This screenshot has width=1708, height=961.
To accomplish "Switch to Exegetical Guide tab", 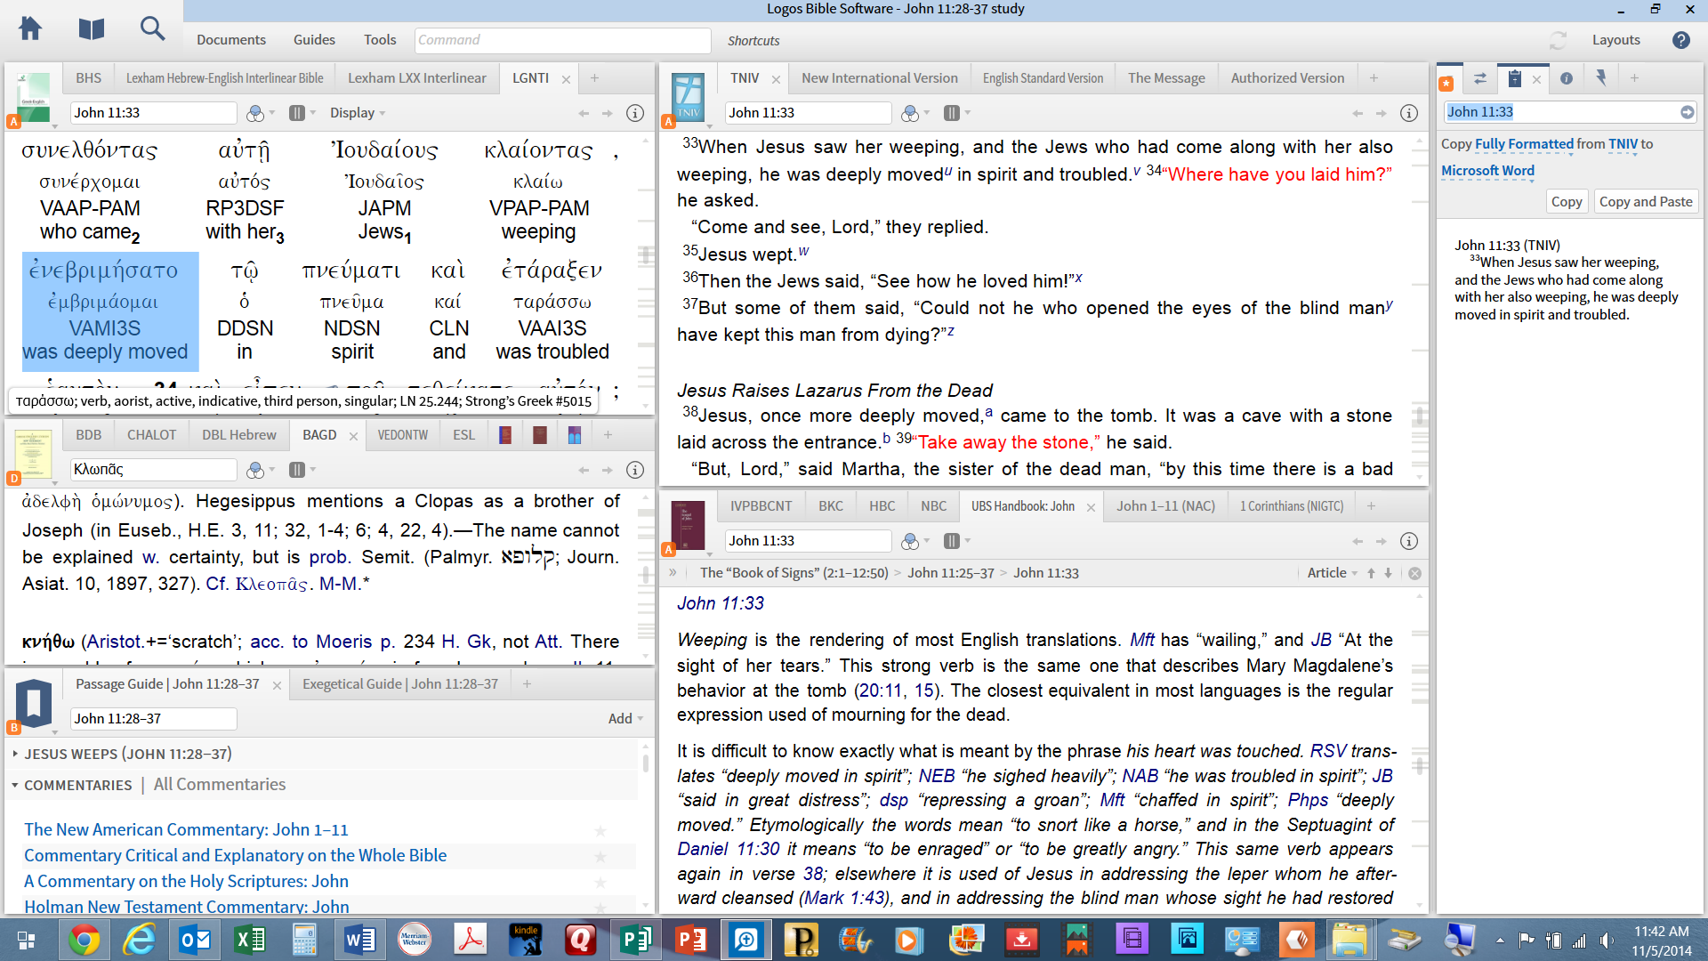I will [x=399, y=684].
